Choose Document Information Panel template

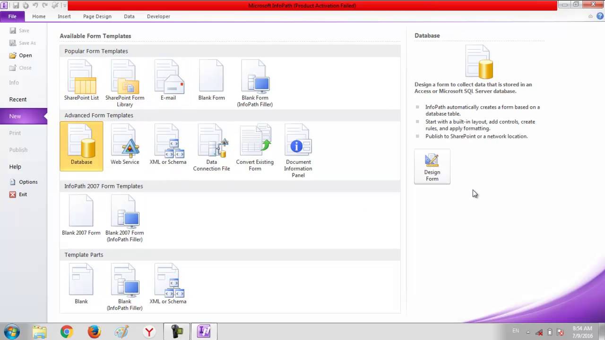tap(298, 151)
